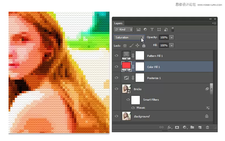This screenshot has height=141, width=225.
Task: Click the Background layer thumbnail
Action: pos(126,116)
